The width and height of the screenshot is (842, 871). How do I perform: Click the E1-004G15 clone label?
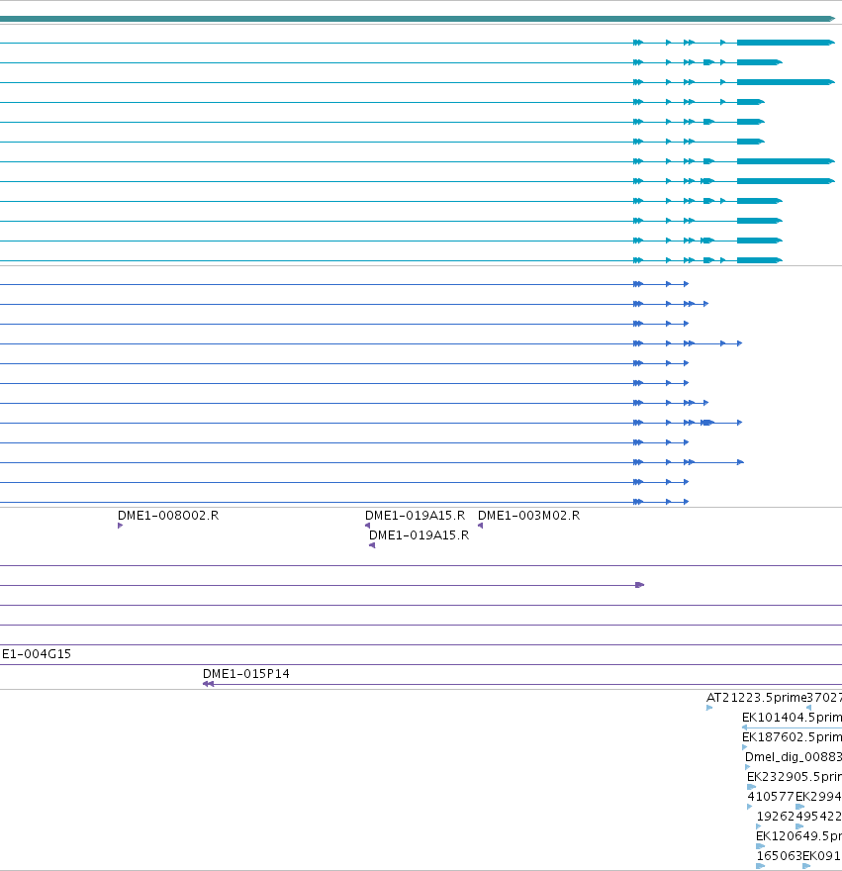click(x=37, y=654)
